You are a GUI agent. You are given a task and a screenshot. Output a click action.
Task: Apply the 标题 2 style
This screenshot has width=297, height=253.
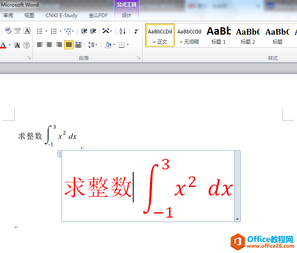pyautogui.click(x=248, y=35)
